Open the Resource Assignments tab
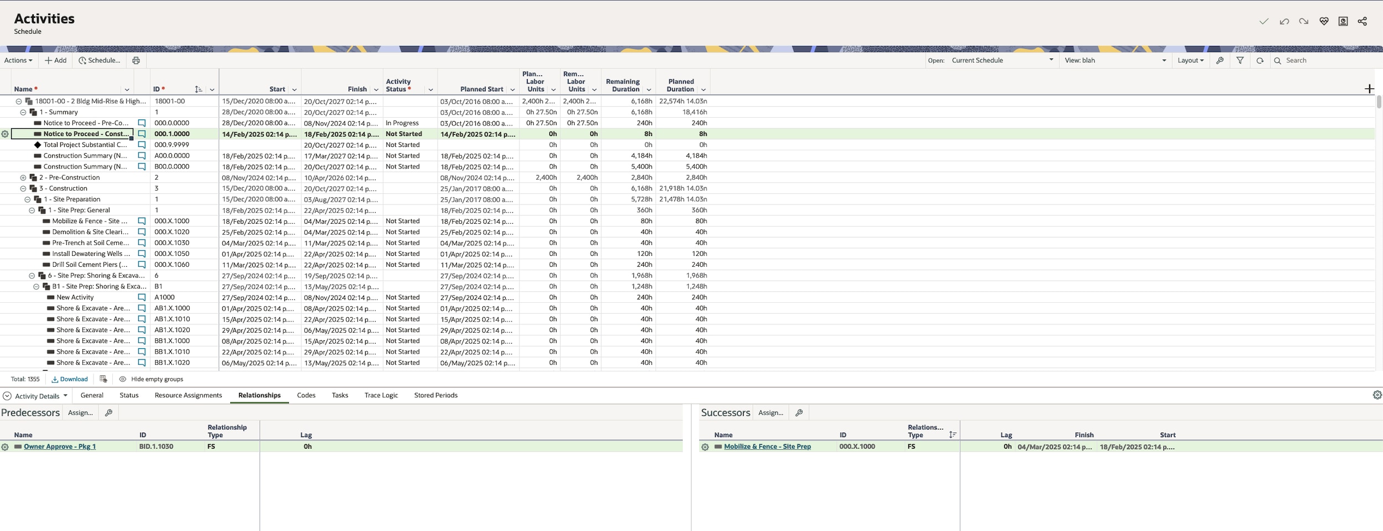The height and width of the screenshot is (531, 1383). click(188, 396)
